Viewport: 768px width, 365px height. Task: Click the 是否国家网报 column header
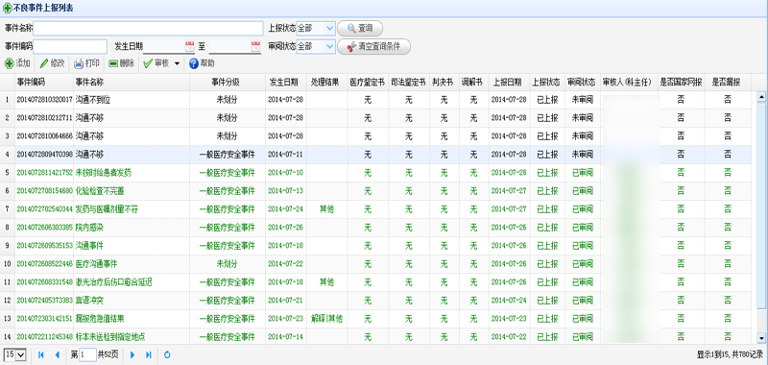(681, 82)
